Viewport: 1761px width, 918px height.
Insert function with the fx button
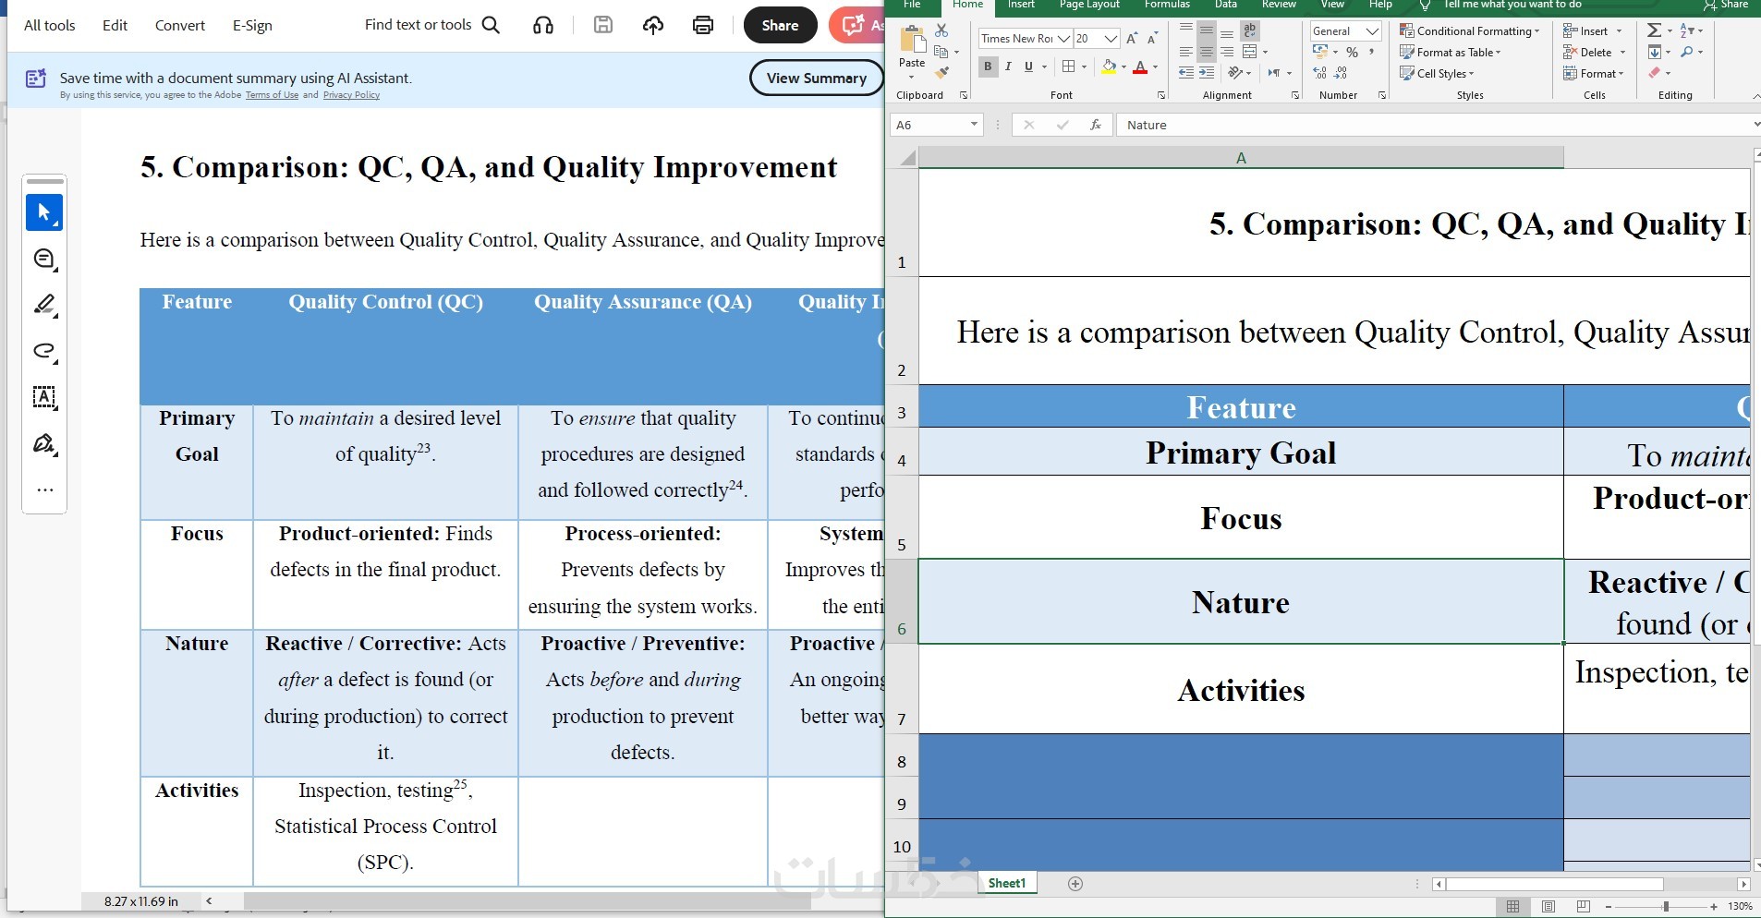click(1096, 125)
